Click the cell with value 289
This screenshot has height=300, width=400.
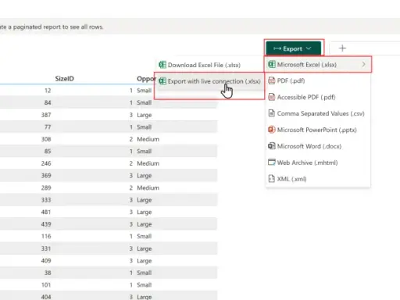pos(46,187)
